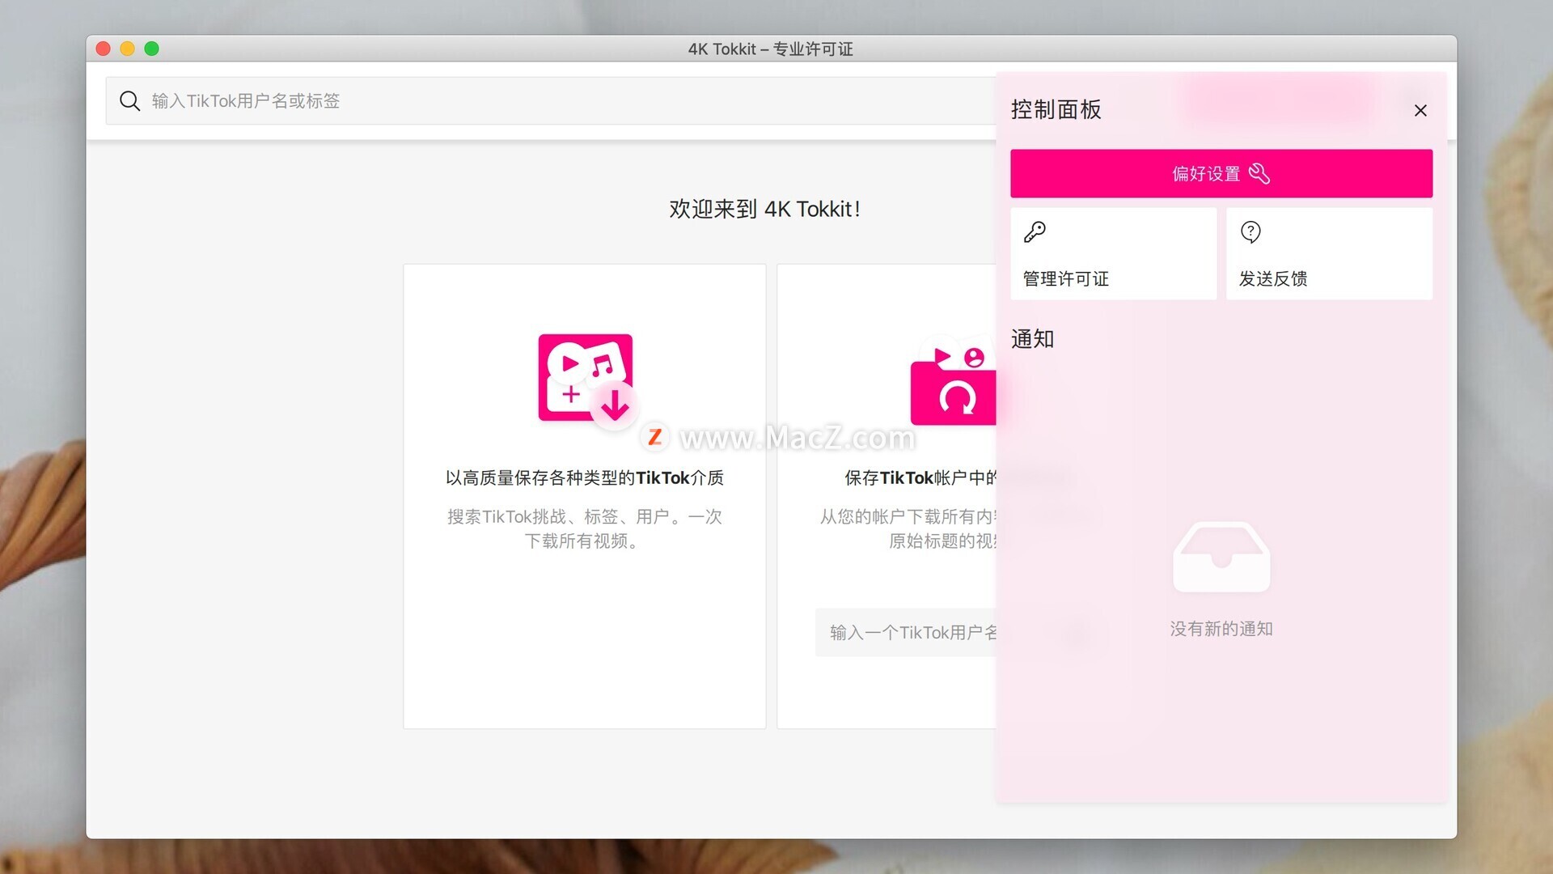Screen dimensions: 1553x874
Task: Click the 没有新的通知 message
Action: (x=1221, y=629)
